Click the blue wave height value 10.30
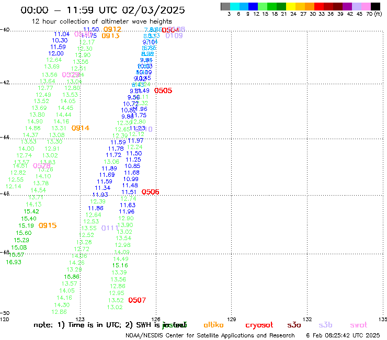The width and height of the screenshot is (387, 340). point(60,40)
